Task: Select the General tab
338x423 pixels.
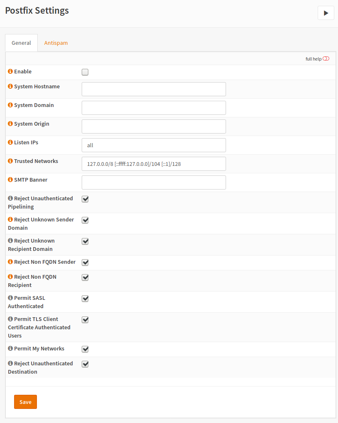Action: pyautogui.click(x=21, y=43)
